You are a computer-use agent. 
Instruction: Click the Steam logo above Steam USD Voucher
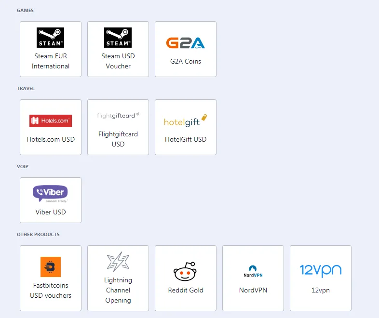click(118, 38)
